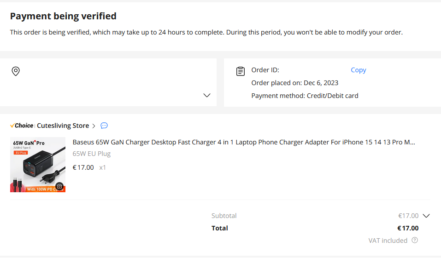Click the Order ID label

pos(265,70)
